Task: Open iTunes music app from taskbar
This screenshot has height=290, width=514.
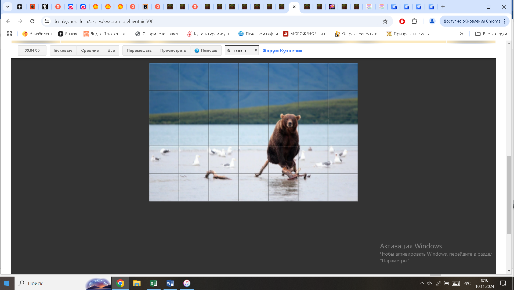Action: pyautogui.click(x=187, y=283)
